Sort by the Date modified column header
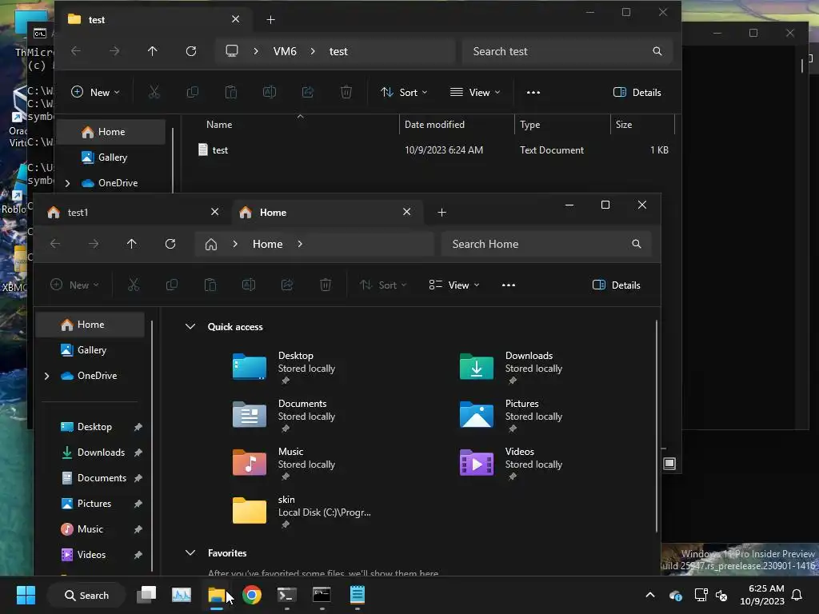Viewport: 819px width, 614px height. click(434, 125)
